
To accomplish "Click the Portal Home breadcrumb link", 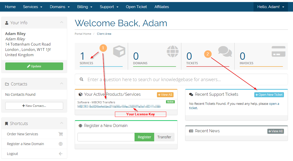I will coord(83,34).
